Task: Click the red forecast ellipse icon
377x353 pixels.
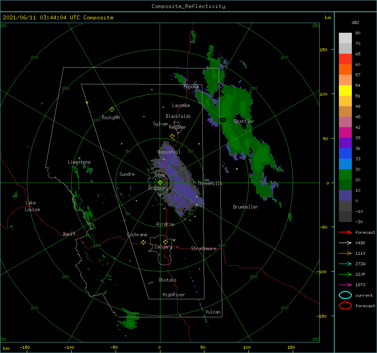Action: [345, 306]
